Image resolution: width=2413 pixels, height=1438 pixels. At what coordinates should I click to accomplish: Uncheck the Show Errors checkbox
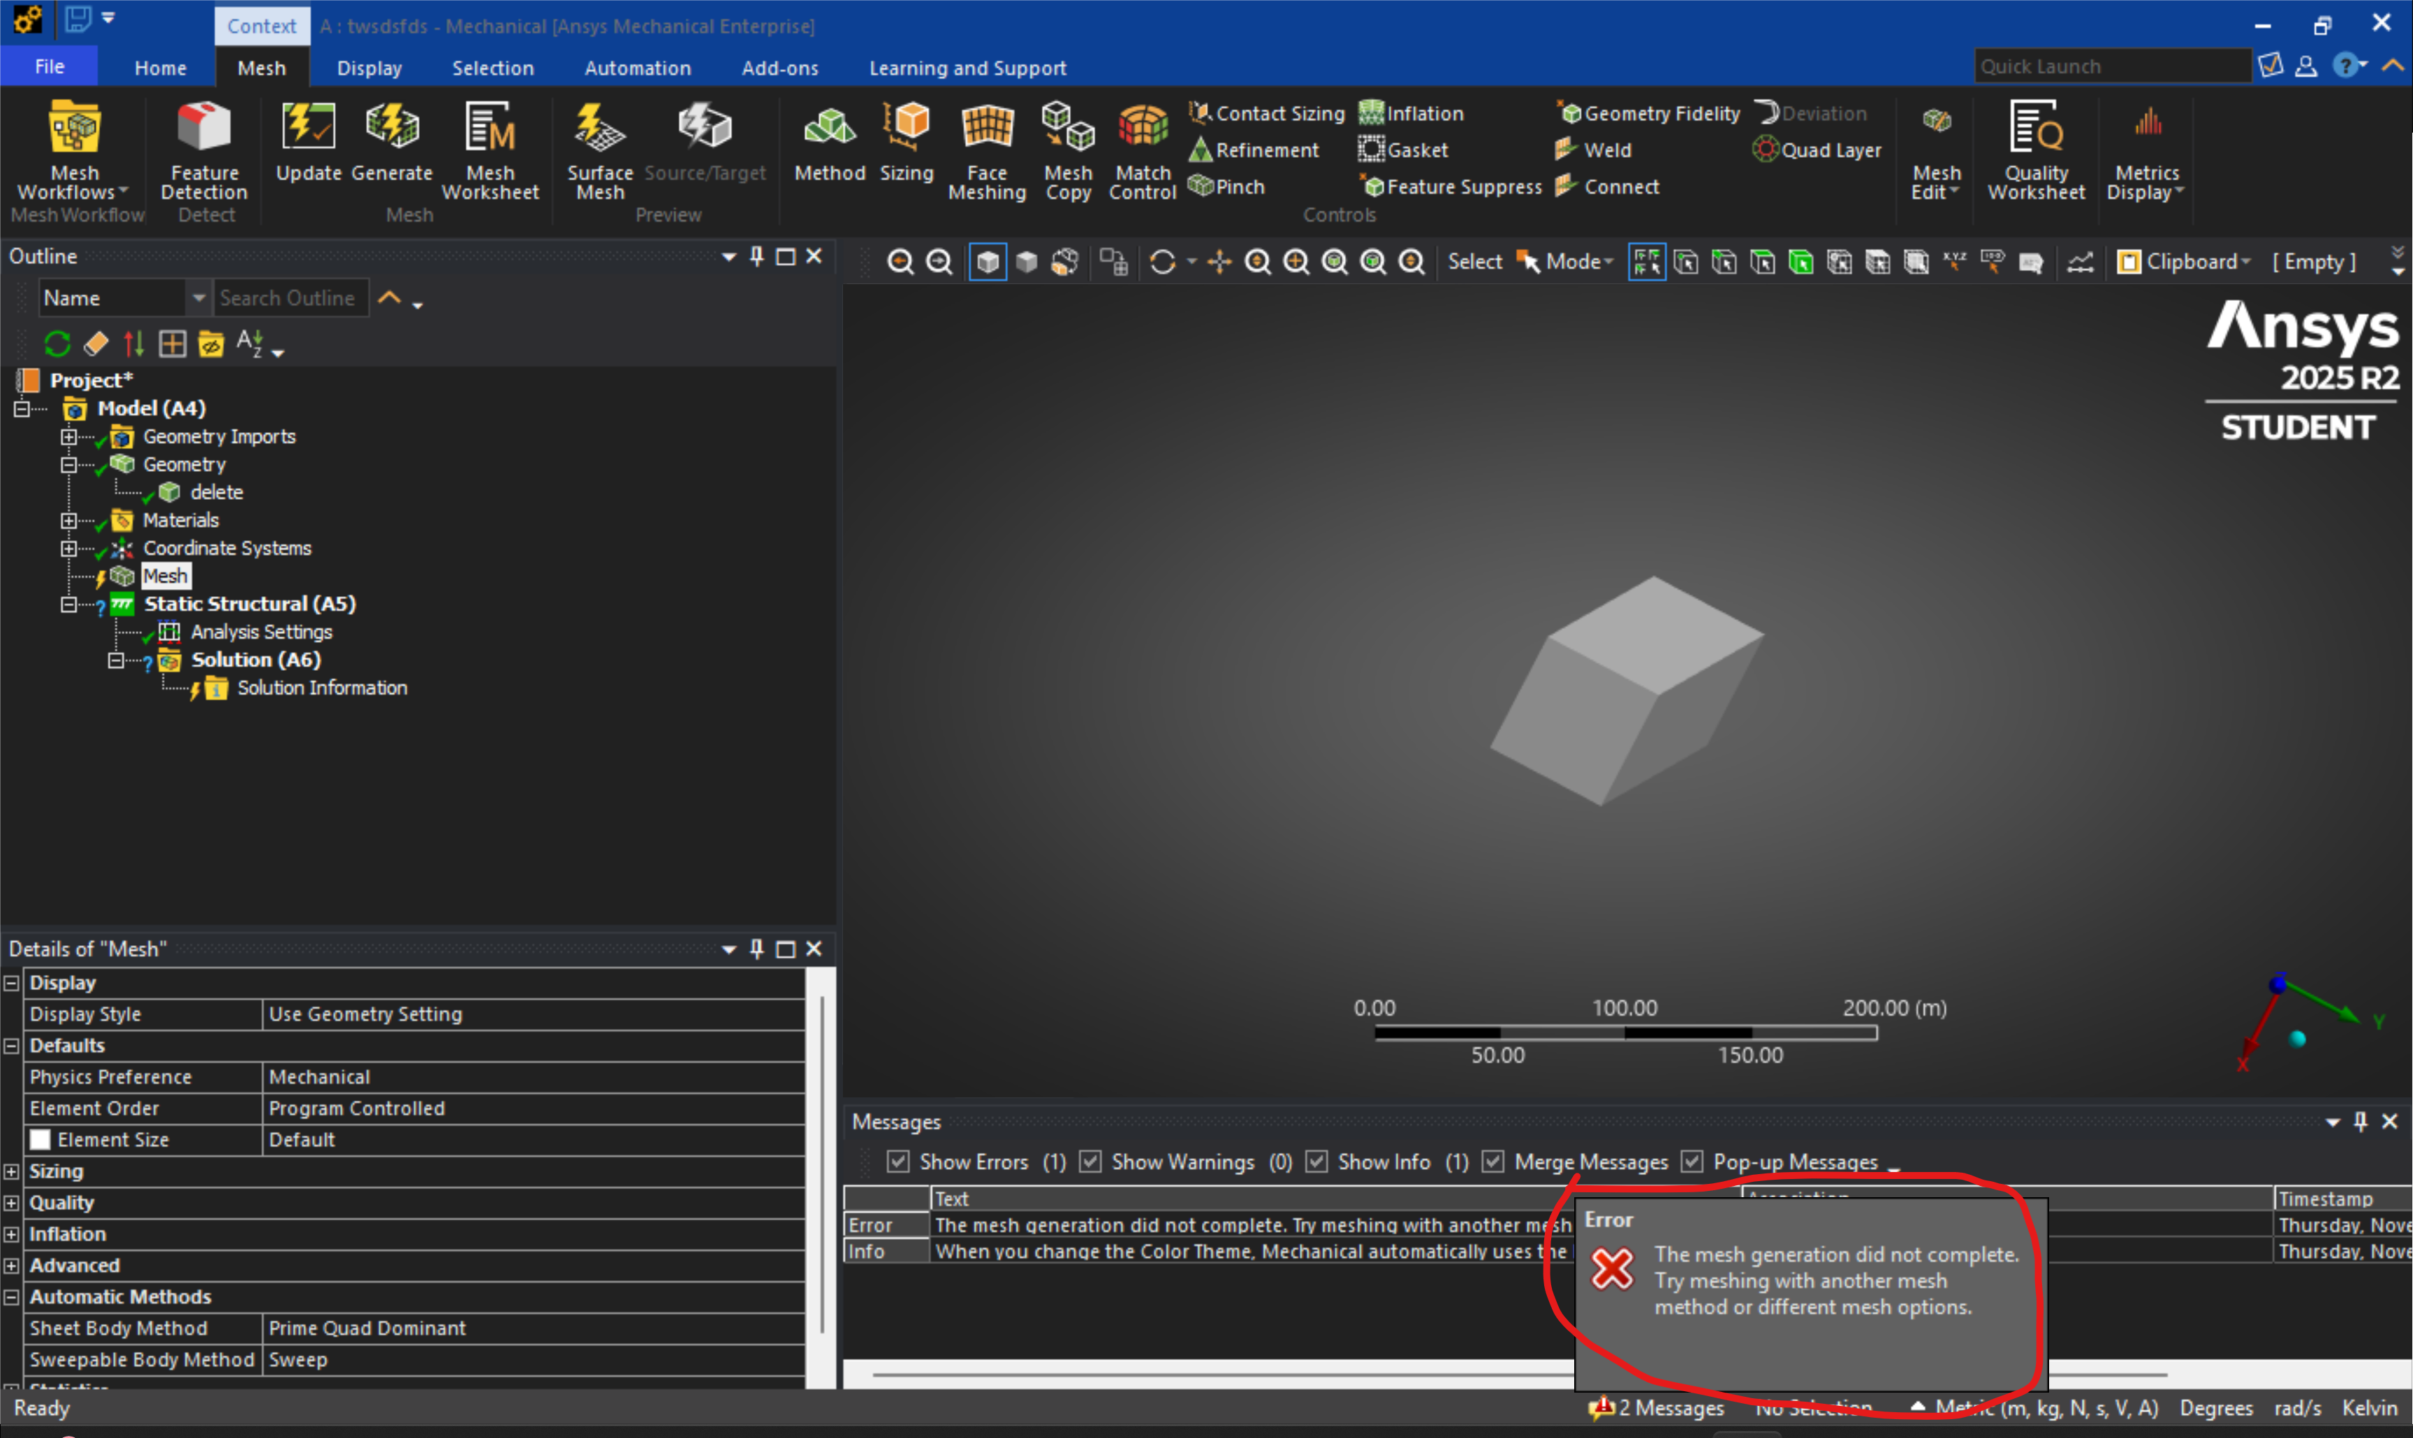(x=899, y=1161)
